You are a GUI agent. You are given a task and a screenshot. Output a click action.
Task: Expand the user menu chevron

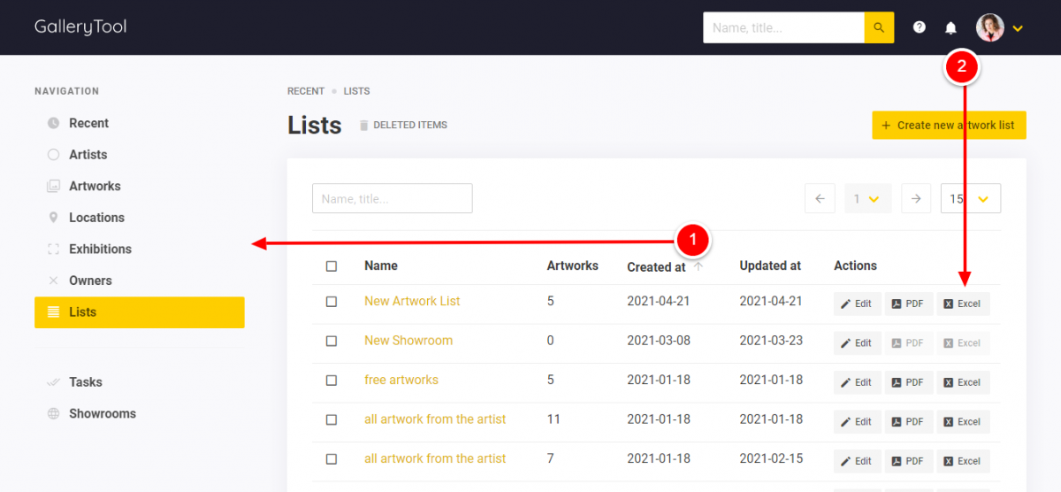[x=1018, y=28]
